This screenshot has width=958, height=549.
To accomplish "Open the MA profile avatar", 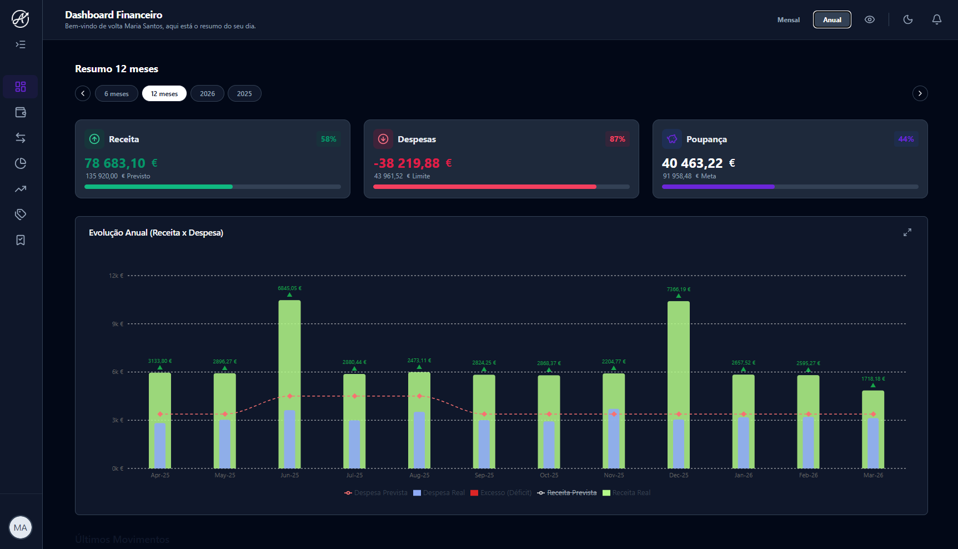I will click(21, 527).
